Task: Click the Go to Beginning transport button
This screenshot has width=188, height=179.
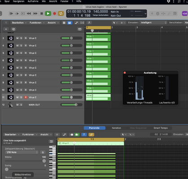Action: point(11,13)
